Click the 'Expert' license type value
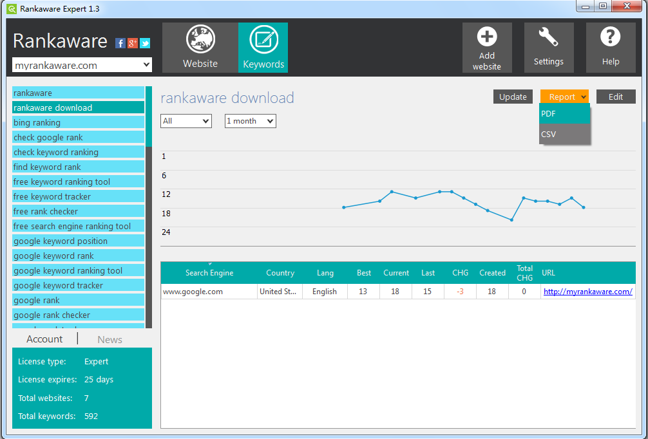Viewport: 648px width, 439px height. click(96, 361)
